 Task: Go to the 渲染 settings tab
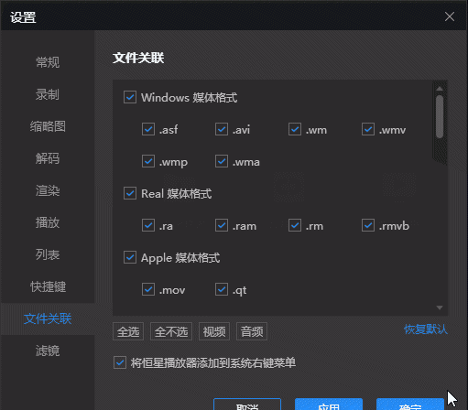point(48,190)
